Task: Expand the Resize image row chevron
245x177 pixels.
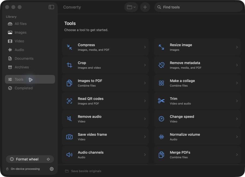Action: click(237, 47)
